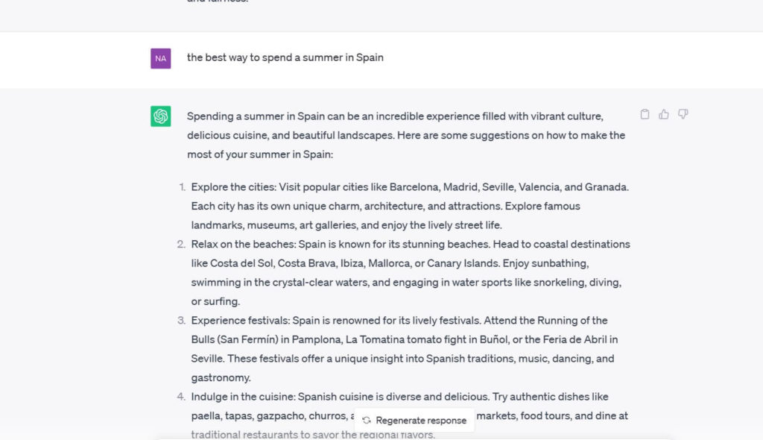
Task: Click the circular arrow regenerate icon
Action: pyautogui.click(x=367, y=420)
